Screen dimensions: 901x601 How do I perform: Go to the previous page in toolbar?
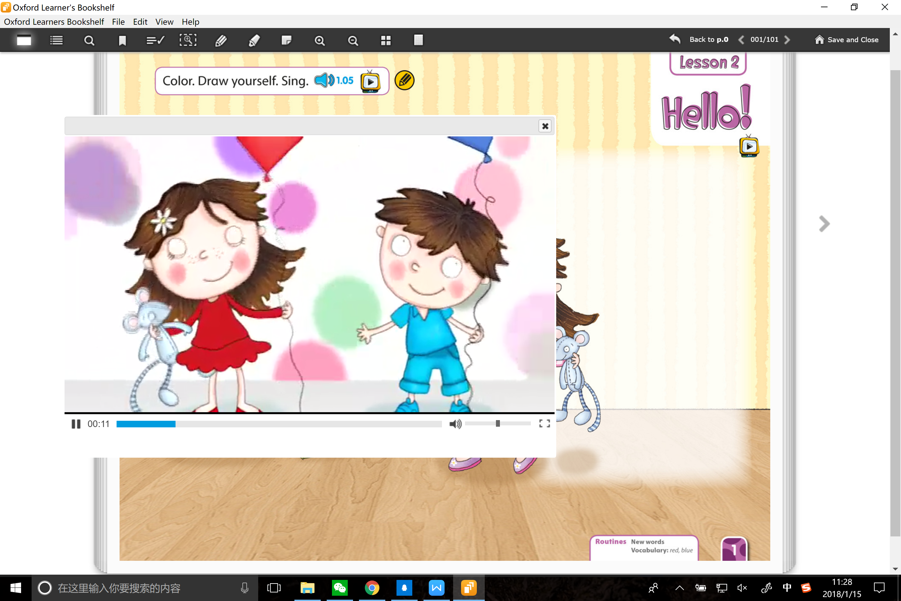click(x=741, y=40)
